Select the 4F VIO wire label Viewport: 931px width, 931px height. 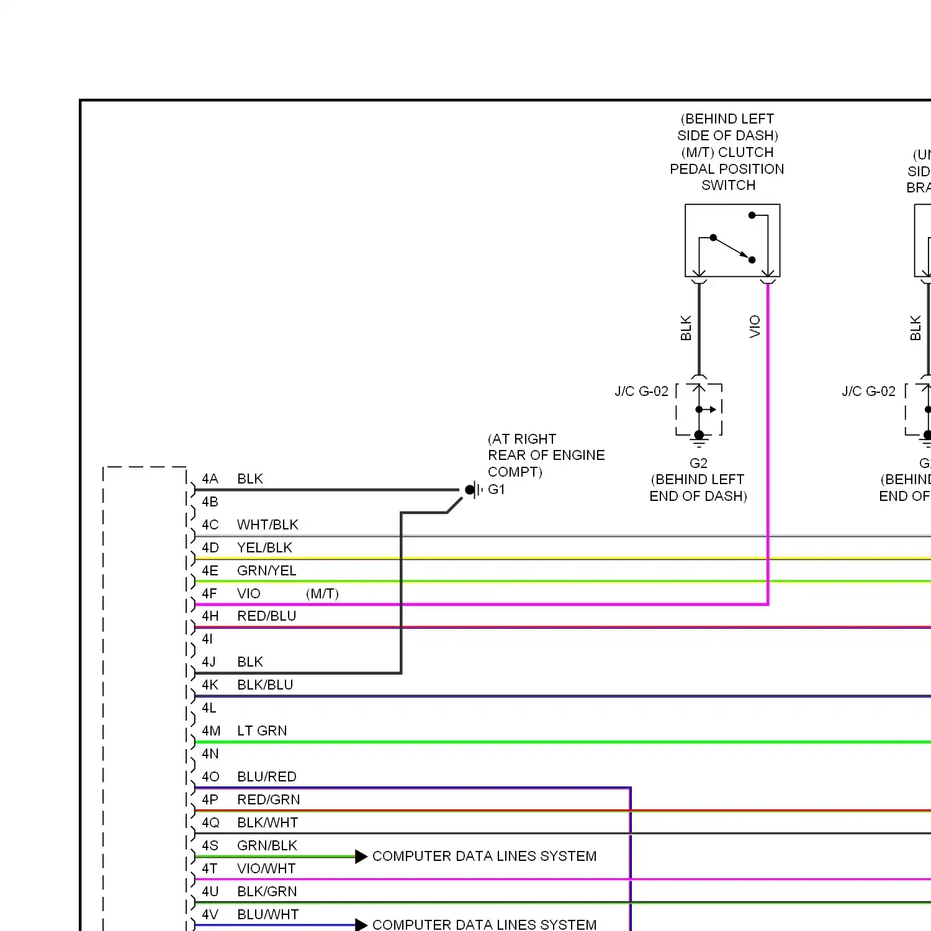pos(231,593)
